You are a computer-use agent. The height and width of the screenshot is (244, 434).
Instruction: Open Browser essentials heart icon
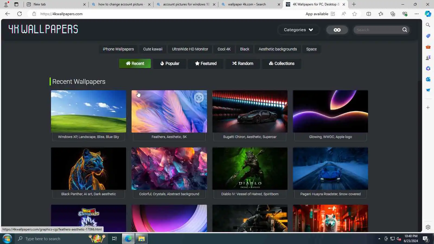[405, 14]
